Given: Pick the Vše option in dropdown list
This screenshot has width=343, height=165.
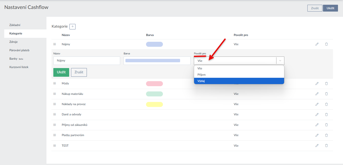Looking at the screenshot, I should click(239, 68).
